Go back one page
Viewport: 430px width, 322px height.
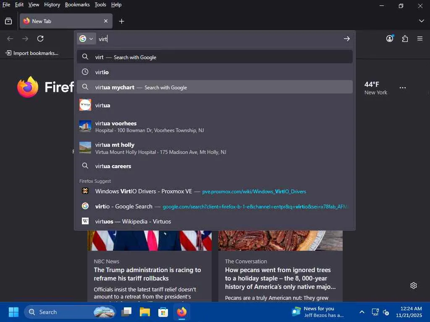(10, 39)
